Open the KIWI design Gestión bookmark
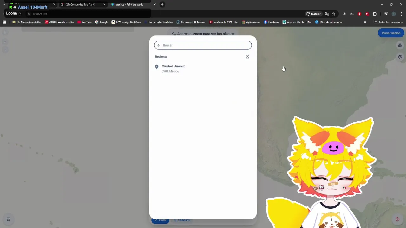The image size is (406, 228). (x=126, y=22)
